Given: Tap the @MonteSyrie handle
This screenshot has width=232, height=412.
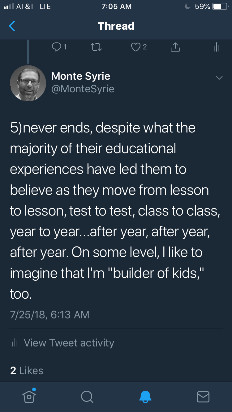Looking at the screenshot, I should 83,89.
